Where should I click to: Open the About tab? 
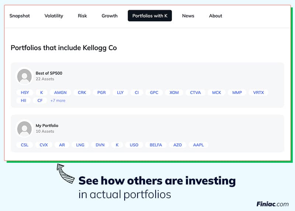[216, 16]
